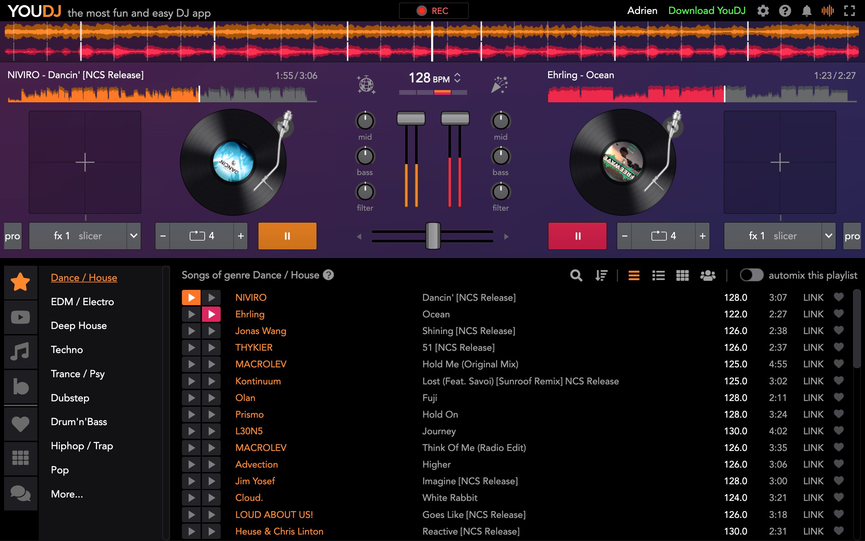Click the party popper confetti icon
Image resolution: width=865 pixels, height=541 pixels.
coord(500,85)
